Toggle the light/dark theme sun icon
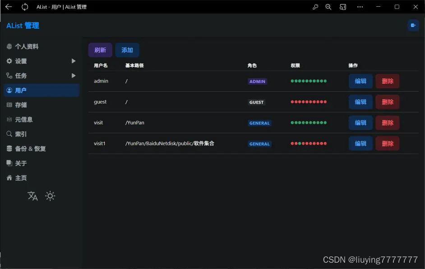425x269 pixels. 50,196
